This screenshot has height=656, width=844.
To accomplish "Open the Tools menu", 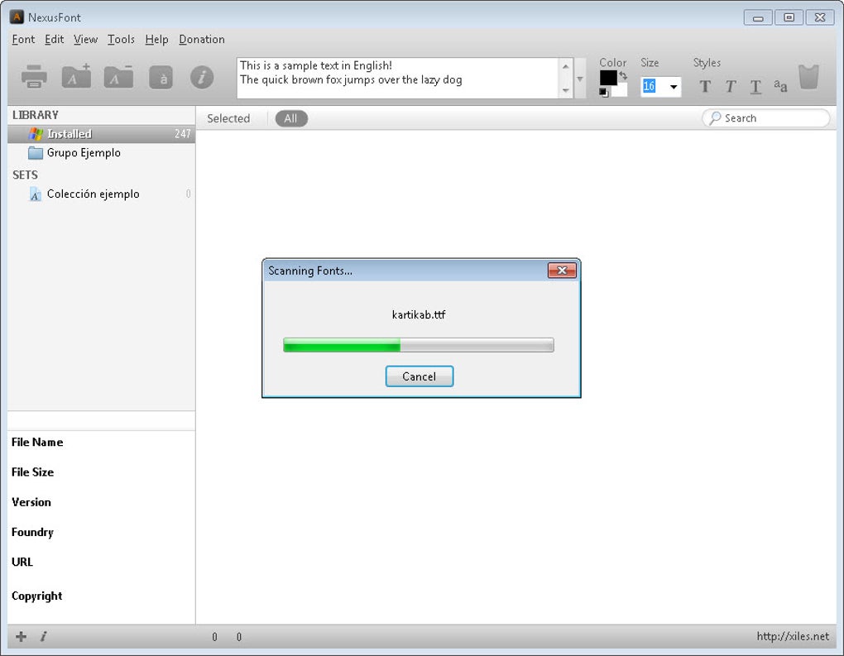I will pyautogui.click(x=121, y=39).
